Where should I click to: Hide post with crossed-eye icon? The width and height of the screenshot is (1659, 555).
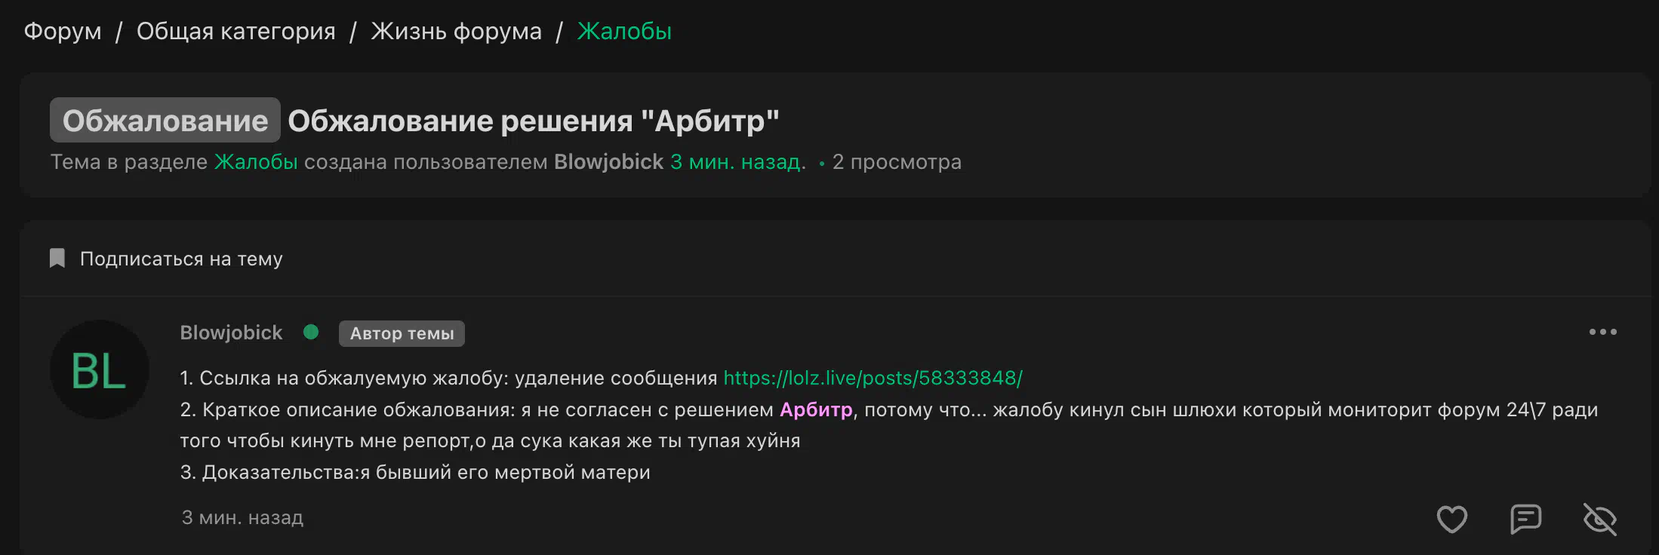pos(1599,519)
